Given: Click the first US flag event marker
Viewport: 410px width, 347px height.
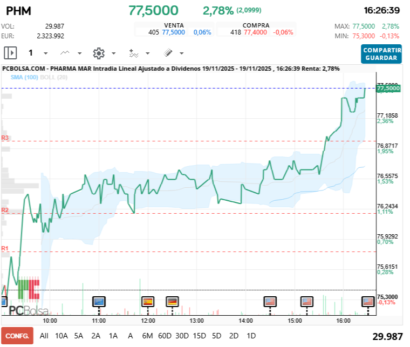Looking at the screenshot, I should click(x=270, y=301).
